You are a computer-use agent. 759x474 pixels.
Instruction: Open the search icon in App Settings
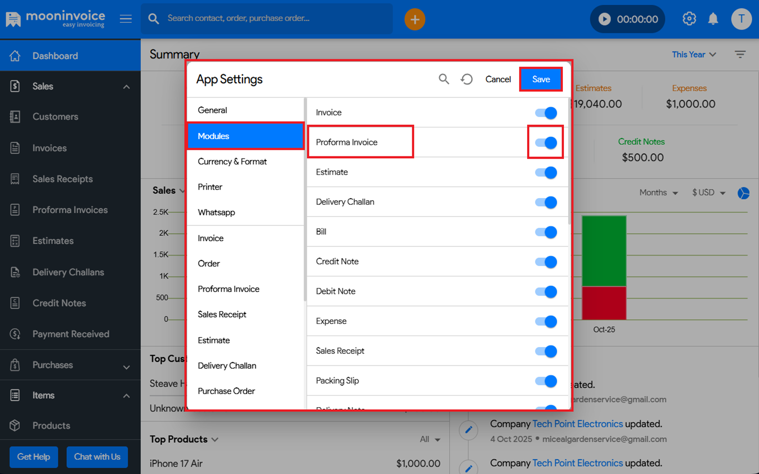(444, 78)
